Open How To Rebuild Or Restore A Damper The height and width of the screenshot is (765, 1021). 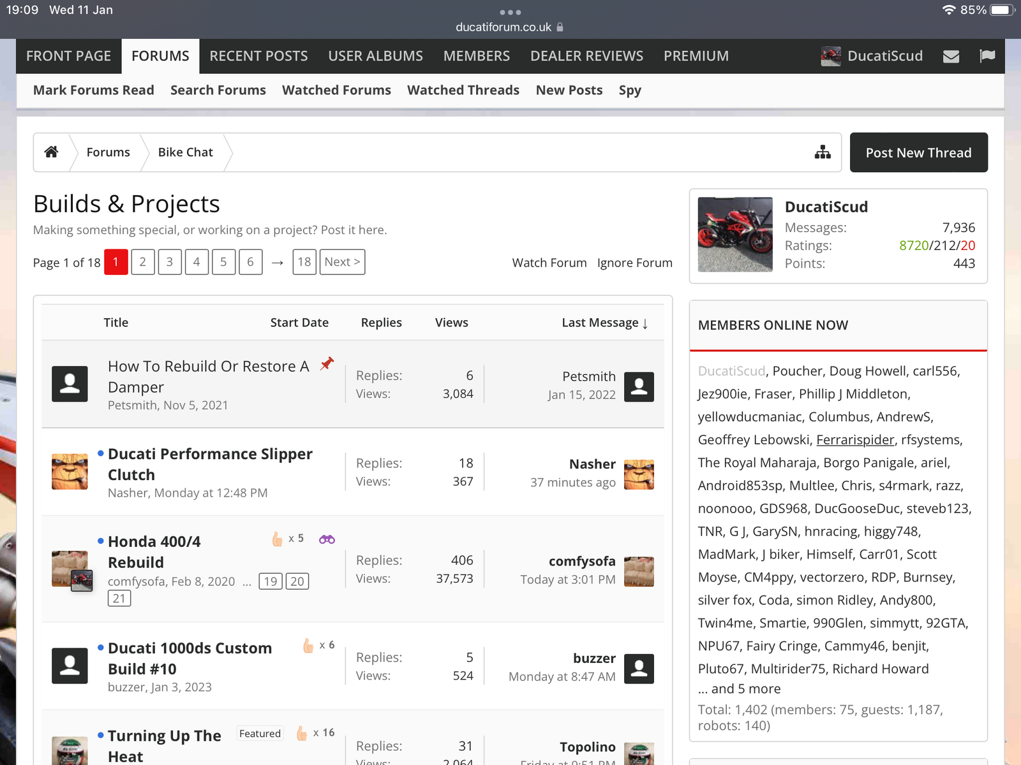click(209, 377)
